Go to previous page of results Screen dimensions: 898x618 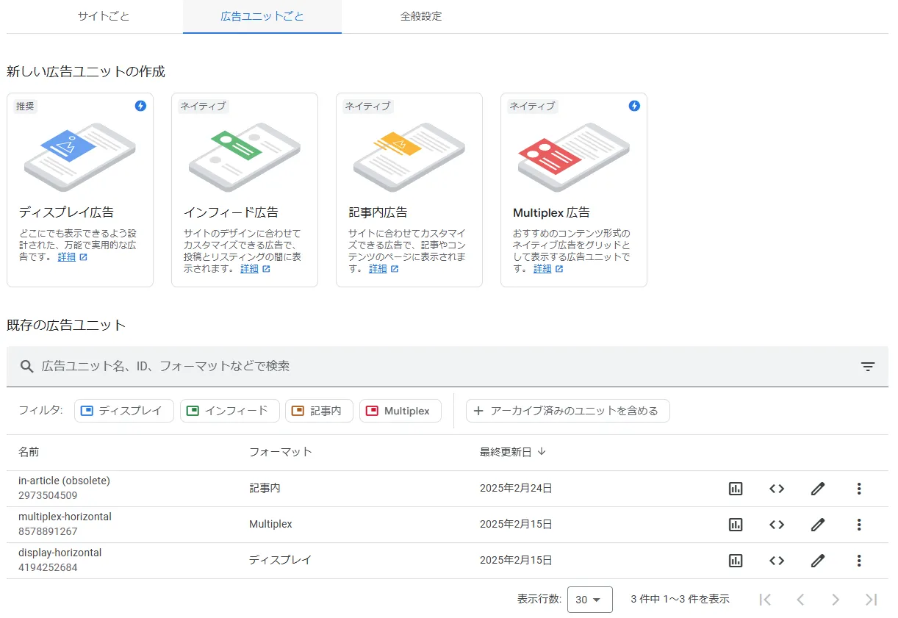(800, 600)
